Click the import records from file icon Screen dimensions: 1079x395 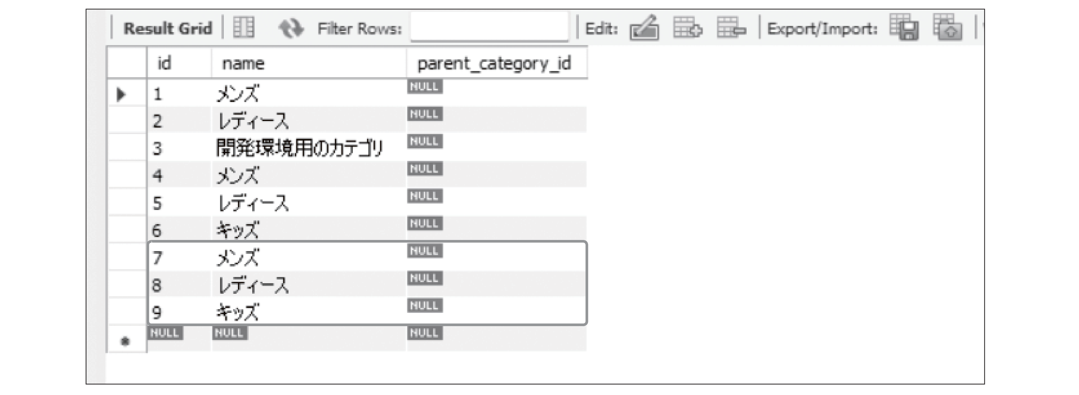(947, 27)
